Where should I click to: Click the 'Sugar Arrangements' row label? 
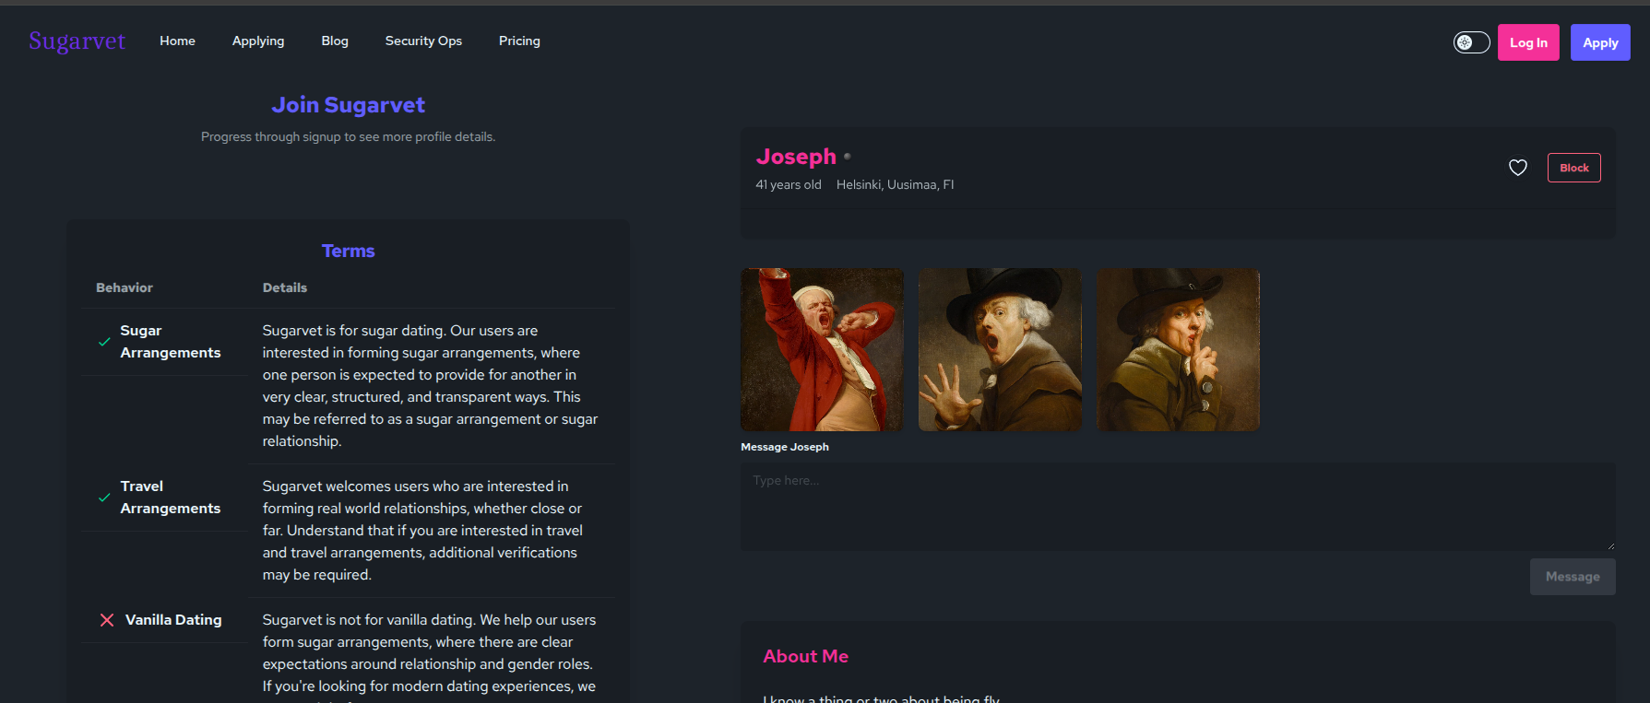point(171,342)
